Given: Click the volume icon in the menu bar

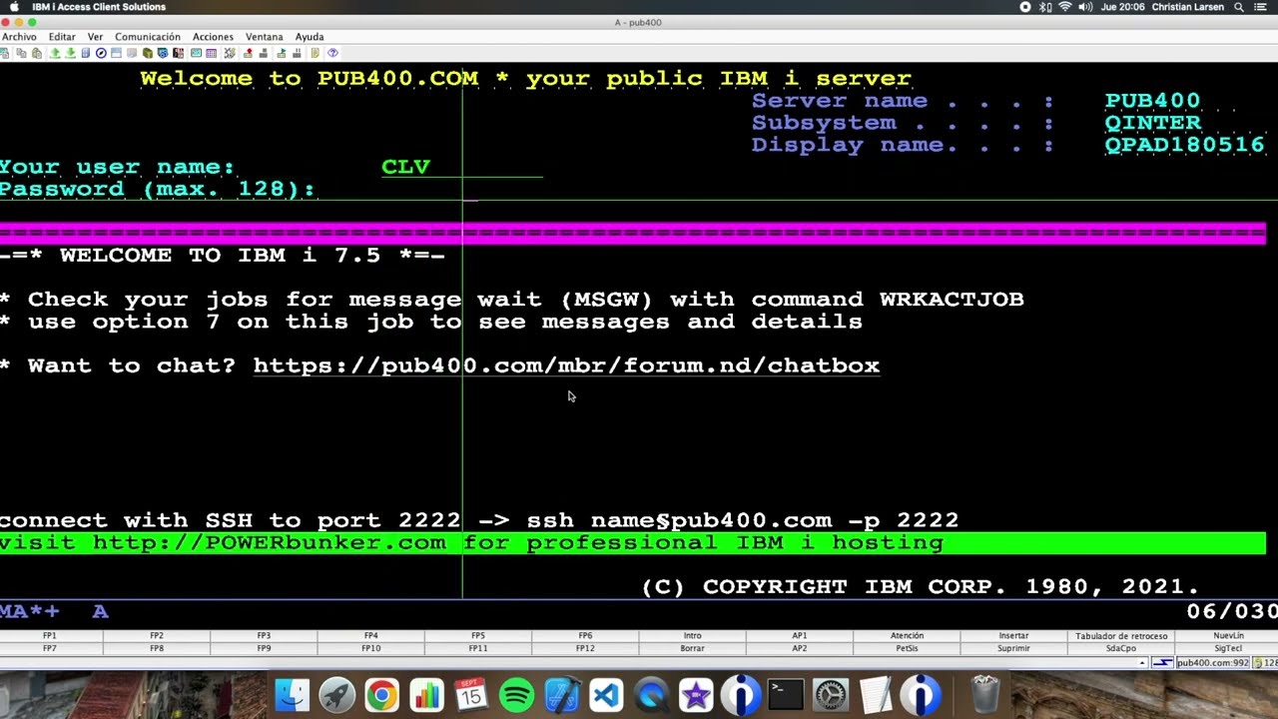Looking at the screenshot, I should pyautogui.click(x=1085, y=7).
